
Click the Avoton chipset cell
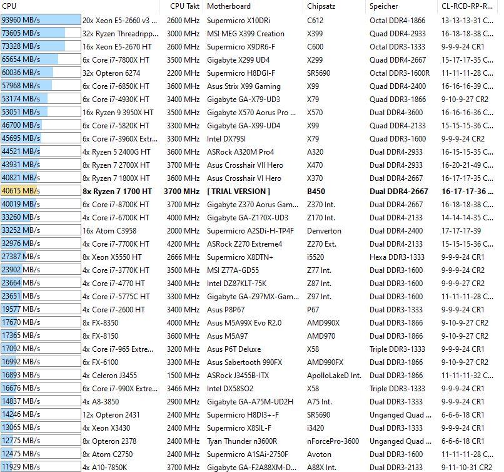coord(319,454)
